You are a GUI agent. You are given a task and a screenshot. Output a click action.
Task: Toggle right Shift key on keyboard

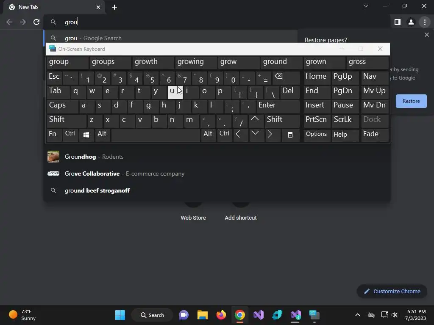282,121
